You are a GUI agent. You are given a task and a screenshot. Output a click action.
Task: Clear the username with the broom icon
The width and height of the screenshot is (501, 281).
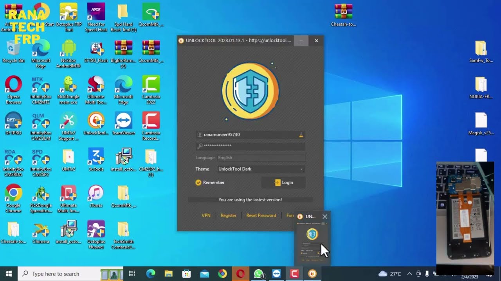(301, 135)
